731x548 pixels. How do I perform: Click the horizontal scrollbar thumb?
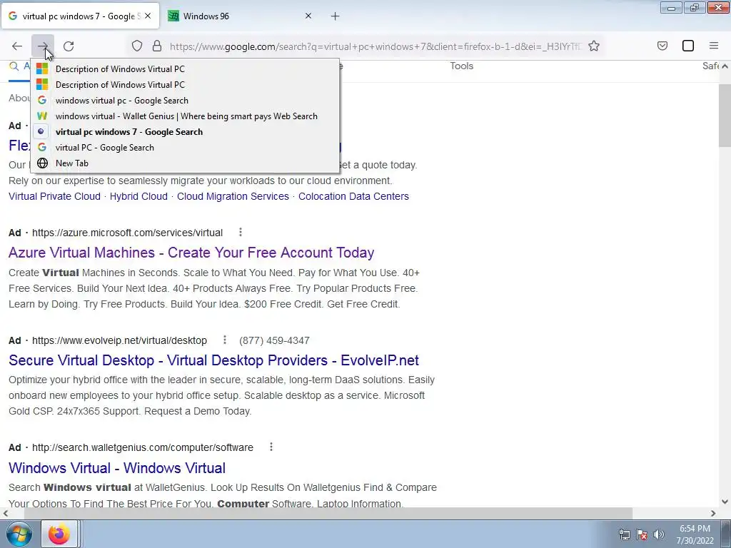tap(328, 513)
